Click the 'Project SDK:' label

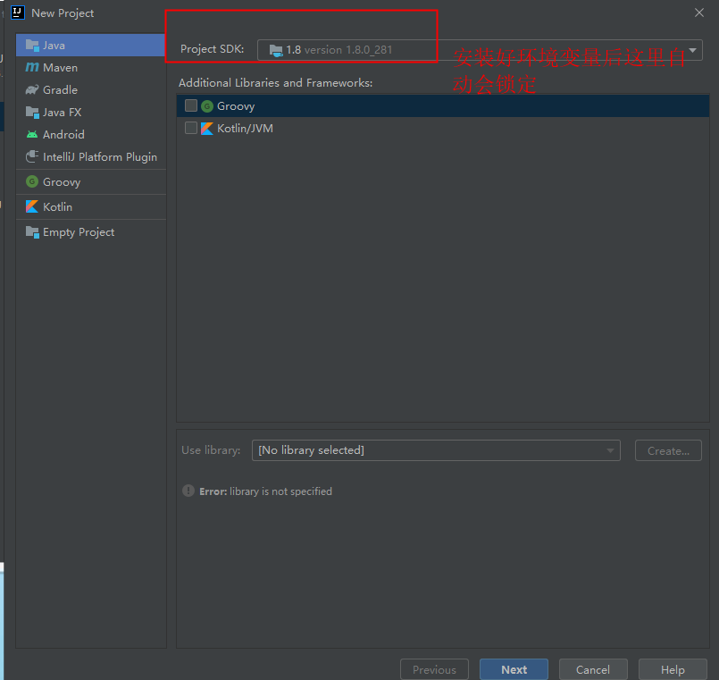tap(212, 48)
